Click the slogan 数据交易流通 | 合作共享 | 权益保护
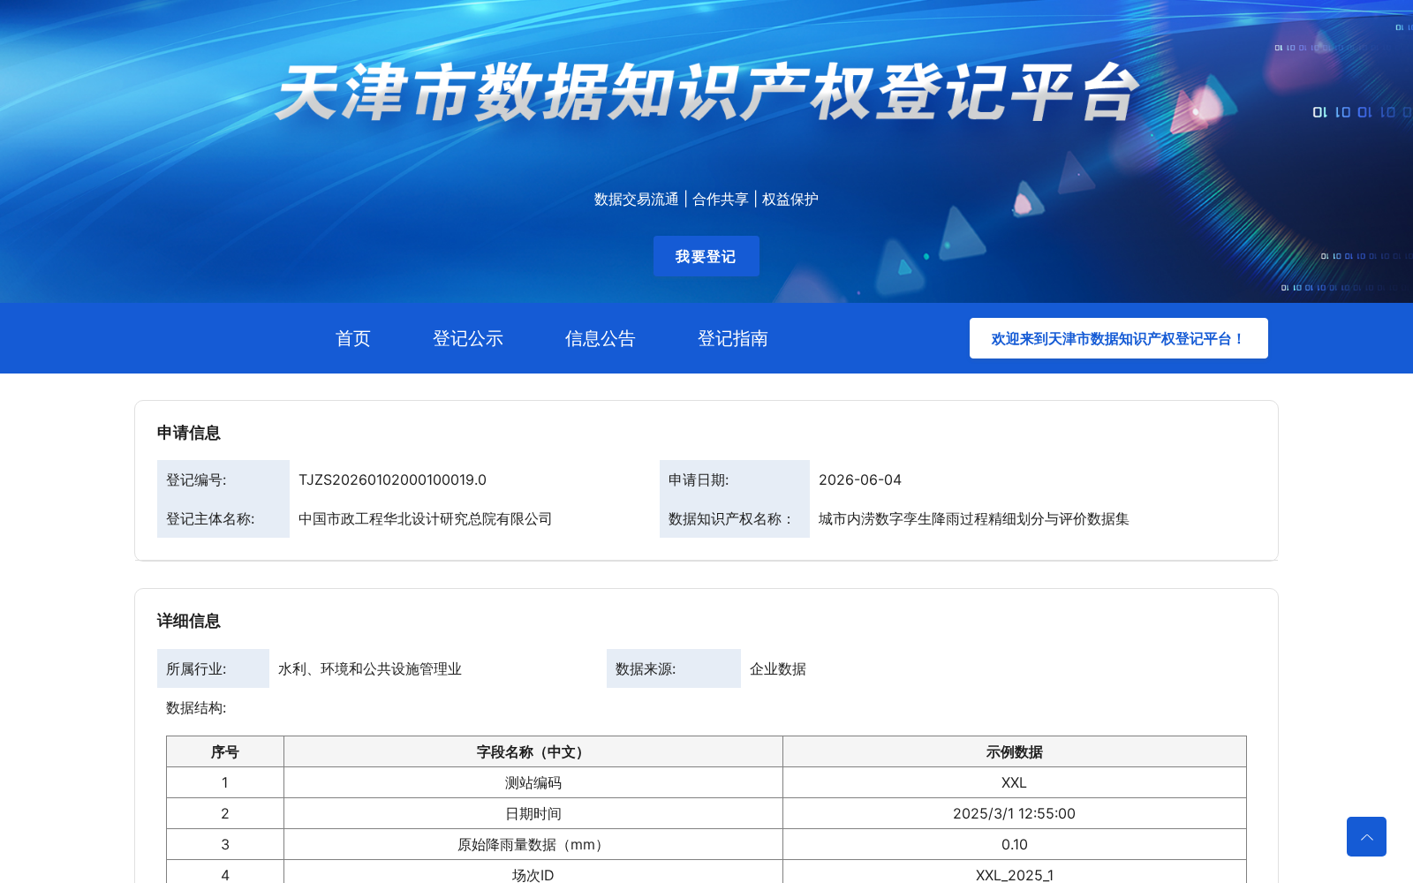The image size is (1413, 883). coord(706,200)
